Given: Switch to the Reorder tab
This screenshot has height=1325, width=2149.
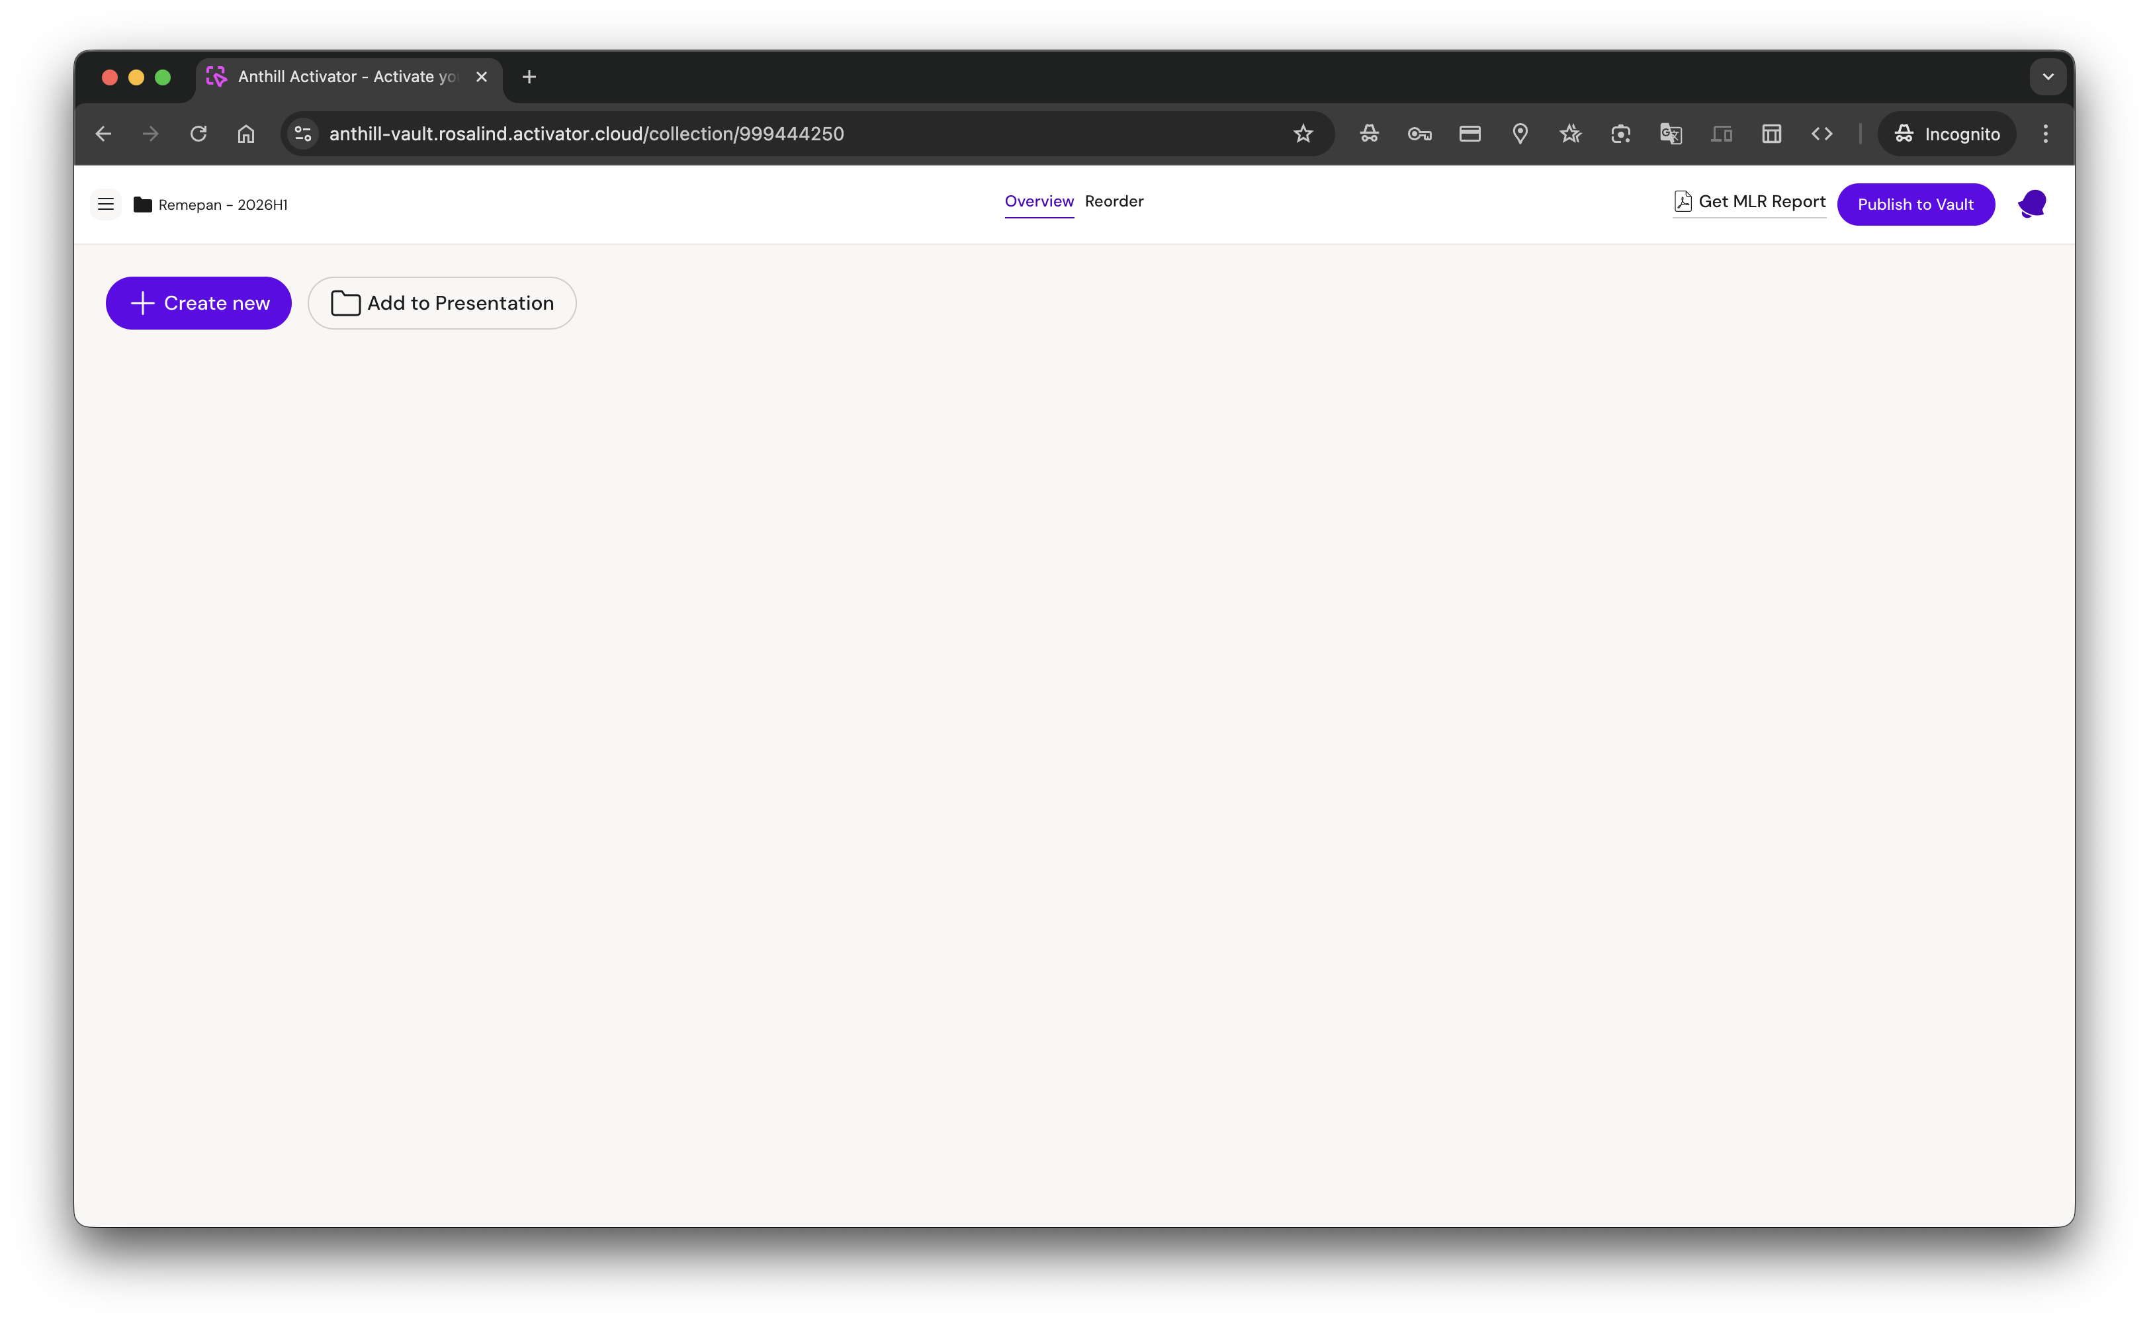Looking at the screenshot, I should [1114, 202].
